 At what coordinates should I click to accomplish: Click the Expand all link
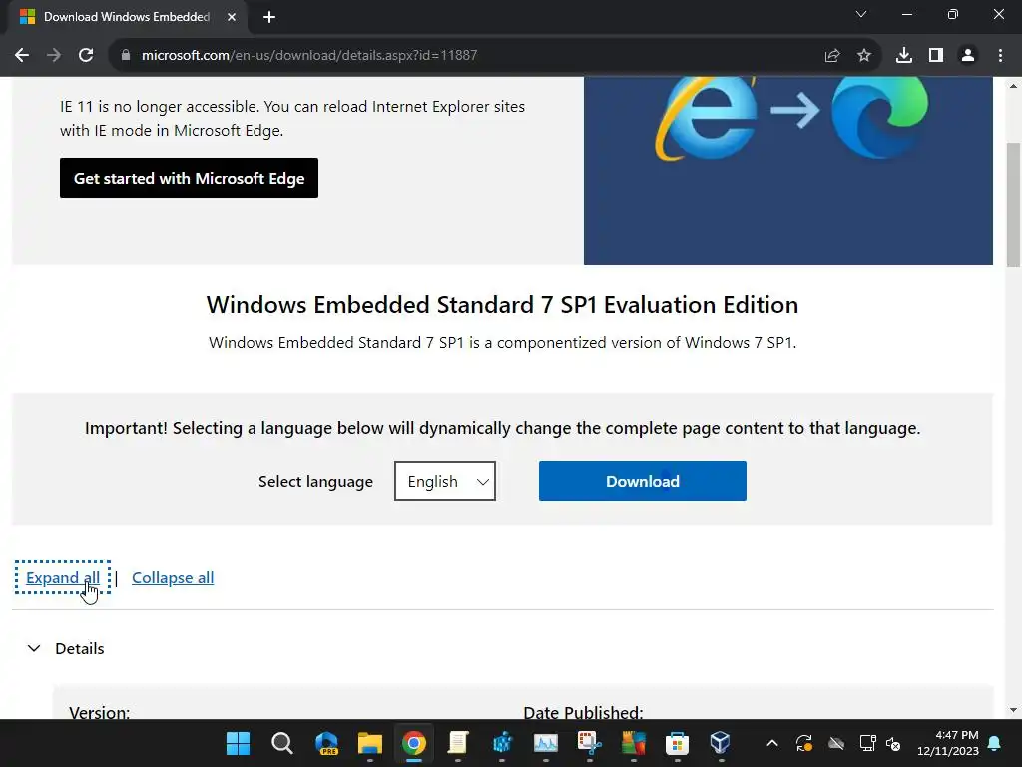63,578
